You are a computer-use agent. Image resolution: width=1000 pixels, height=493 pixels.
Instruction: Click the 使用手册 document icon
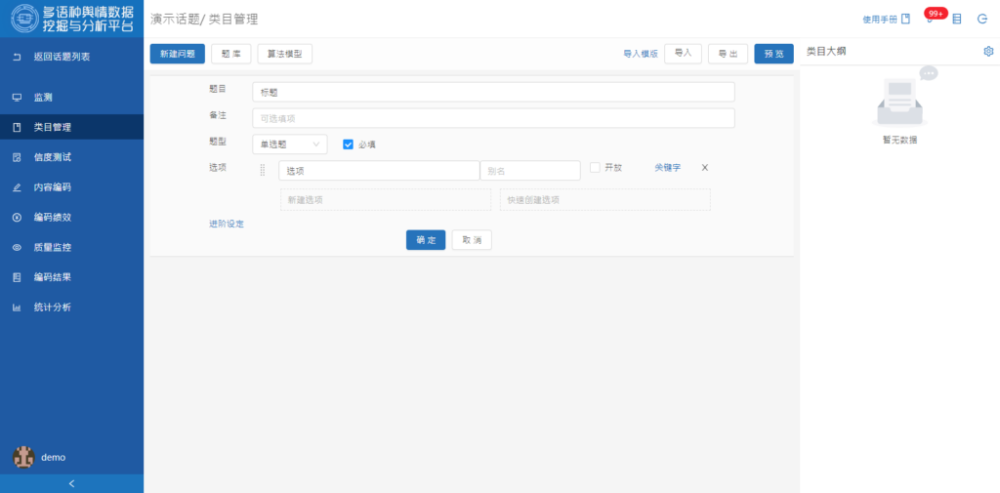pos(905,19)
